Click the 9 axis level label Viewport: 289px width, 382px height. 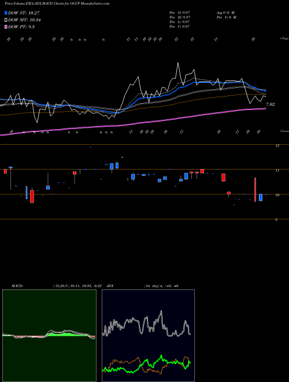coord(276,220)
